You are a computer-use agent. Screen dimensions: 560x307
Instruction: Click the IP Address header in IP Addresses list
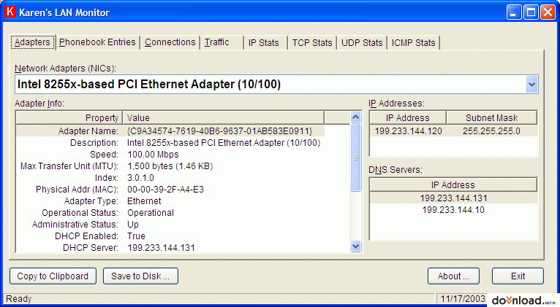[x=408, y=118]
